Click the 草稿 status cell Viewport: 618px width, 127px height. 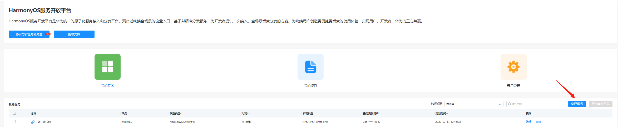coord(248,122)
